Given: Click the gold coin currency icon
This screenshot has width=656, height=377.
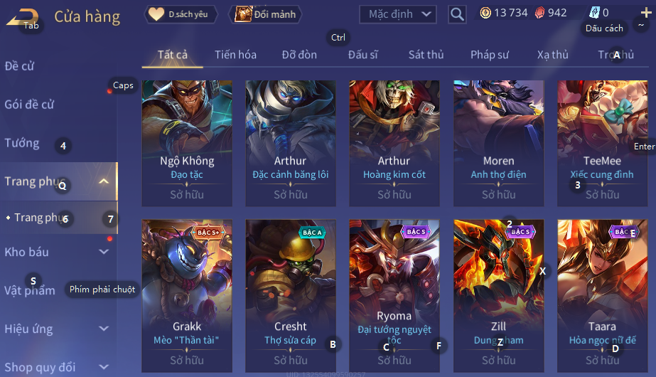Looking at the screenshot, I should click(485, 13).
